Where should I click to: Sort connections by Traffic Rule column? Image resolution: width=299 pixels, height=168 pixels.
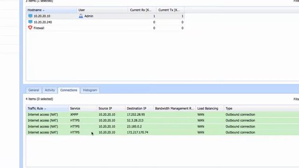pyautogui.click(x=47, y=108)
